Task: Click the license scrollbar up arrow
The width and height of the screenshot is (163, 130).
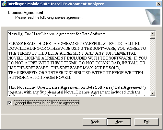Action: 153,34
